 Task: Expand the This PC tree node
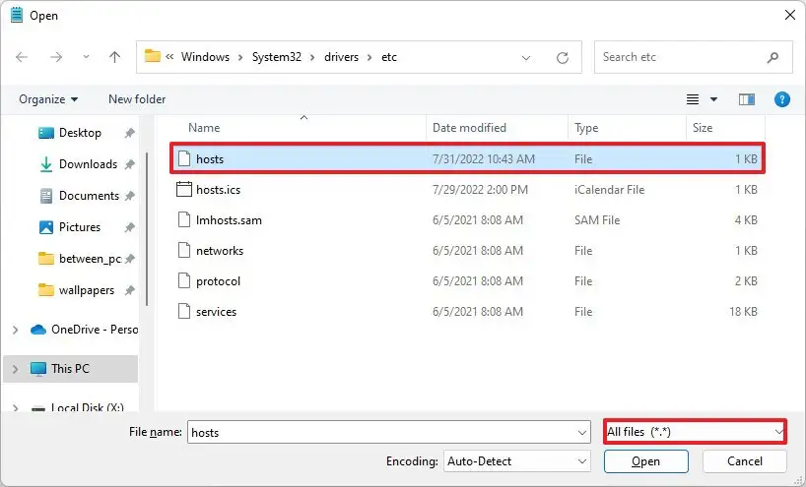tap(13, 369)
